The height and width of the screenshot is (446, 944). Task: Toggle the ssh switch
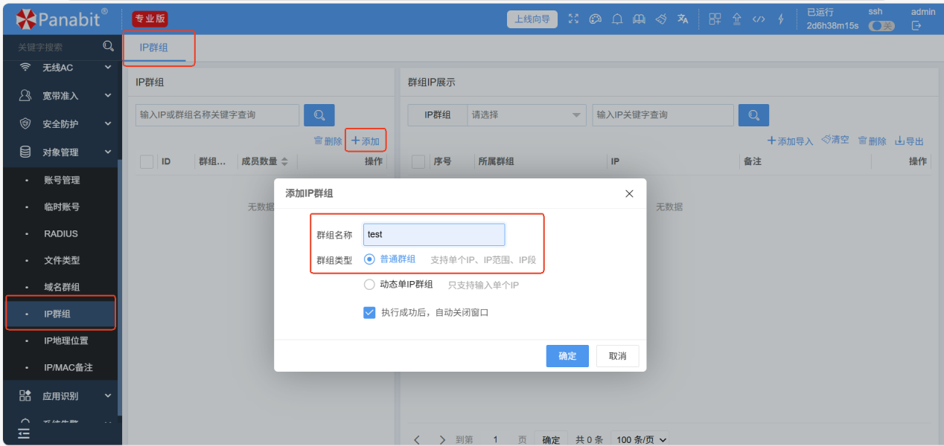click(881, 26)
